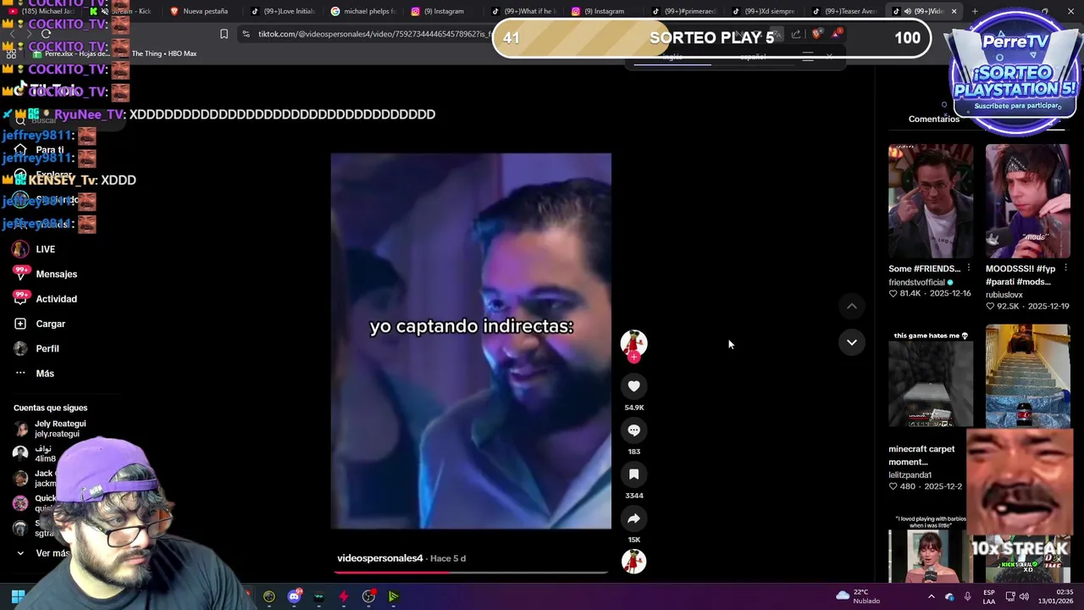
Task: Save the video with the bookmark icon
Action: (x=633, y=474)
